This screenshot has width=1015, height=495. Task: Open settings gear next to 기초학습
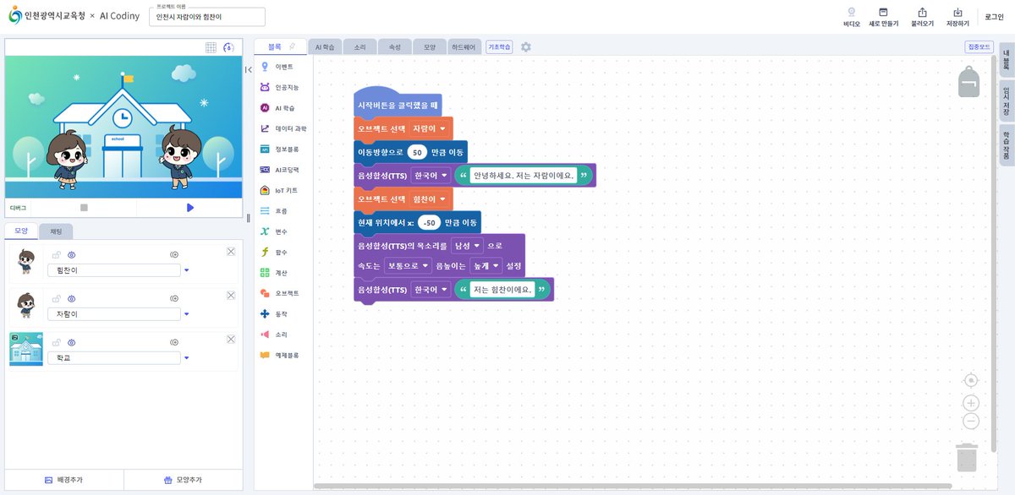(x=526, y=47)
